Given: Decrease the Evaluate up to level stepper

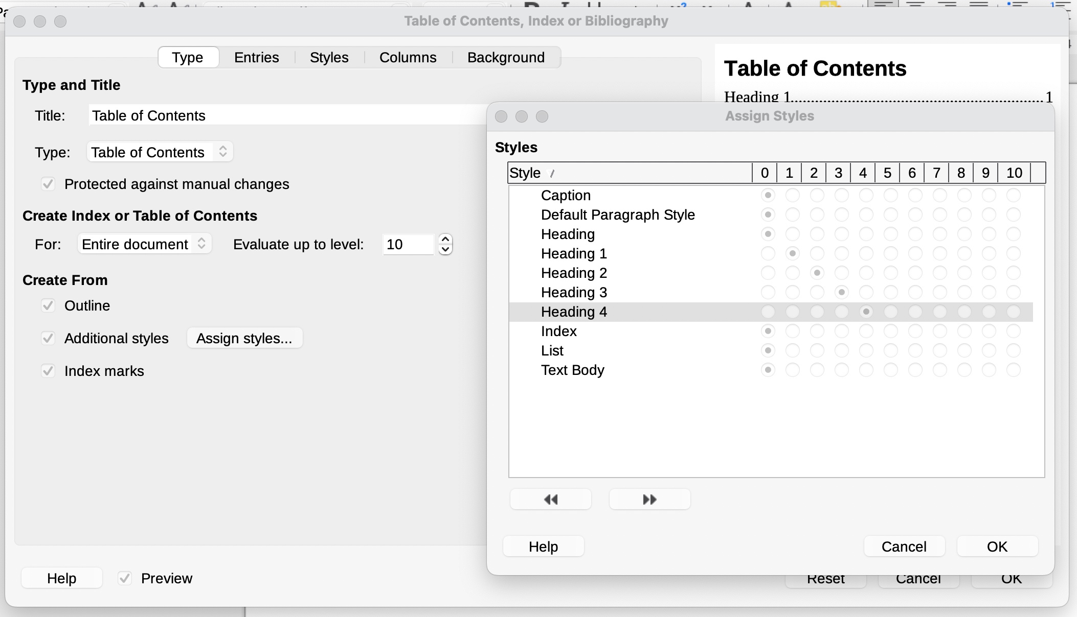Looking at the screenshot, I should [445, 250].
